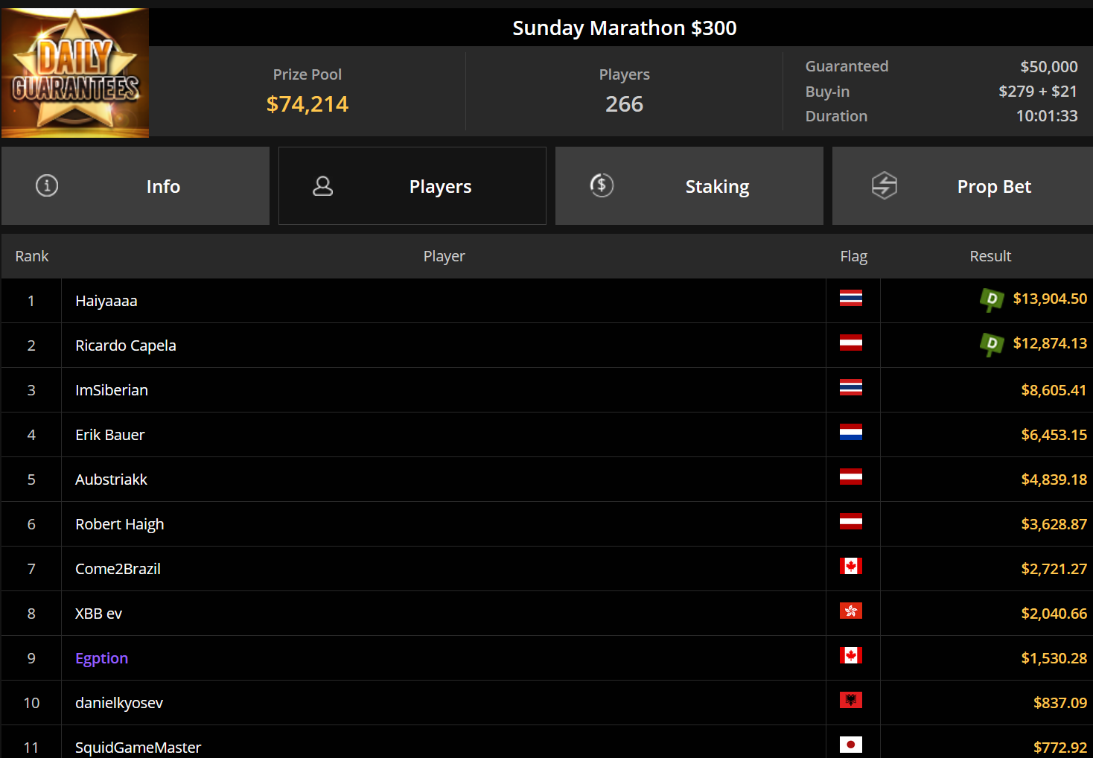The height and width of the screenshot is (758, 1093).
Task: Click the Info circle icon
Action: click(x=47, y=185)
